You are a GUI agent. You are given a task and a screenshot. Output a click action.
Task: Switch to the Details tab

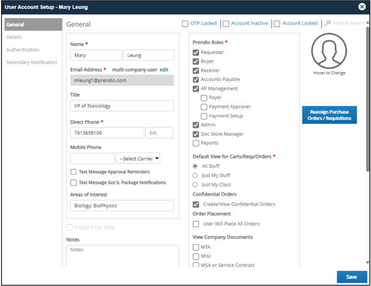pyautogui.click(x=14, y=37)
